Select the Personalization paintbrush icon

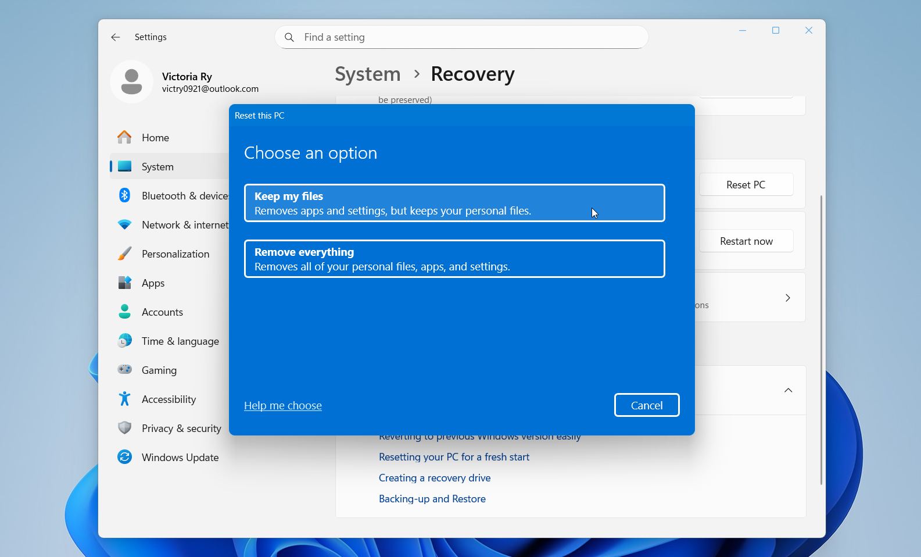[x=124, y=253]
